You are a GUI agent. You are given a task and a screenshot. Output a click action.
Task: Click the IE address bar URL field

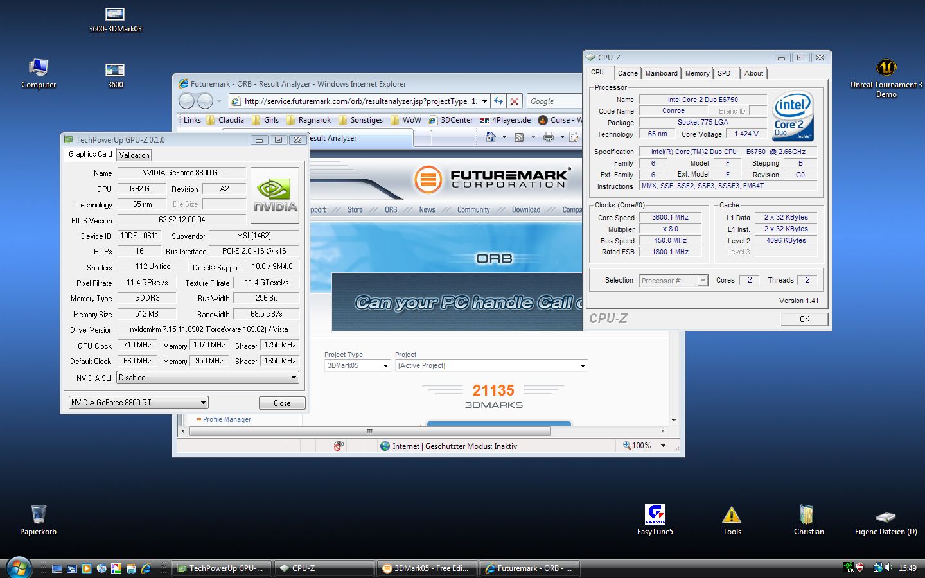[x=360, y=101]
